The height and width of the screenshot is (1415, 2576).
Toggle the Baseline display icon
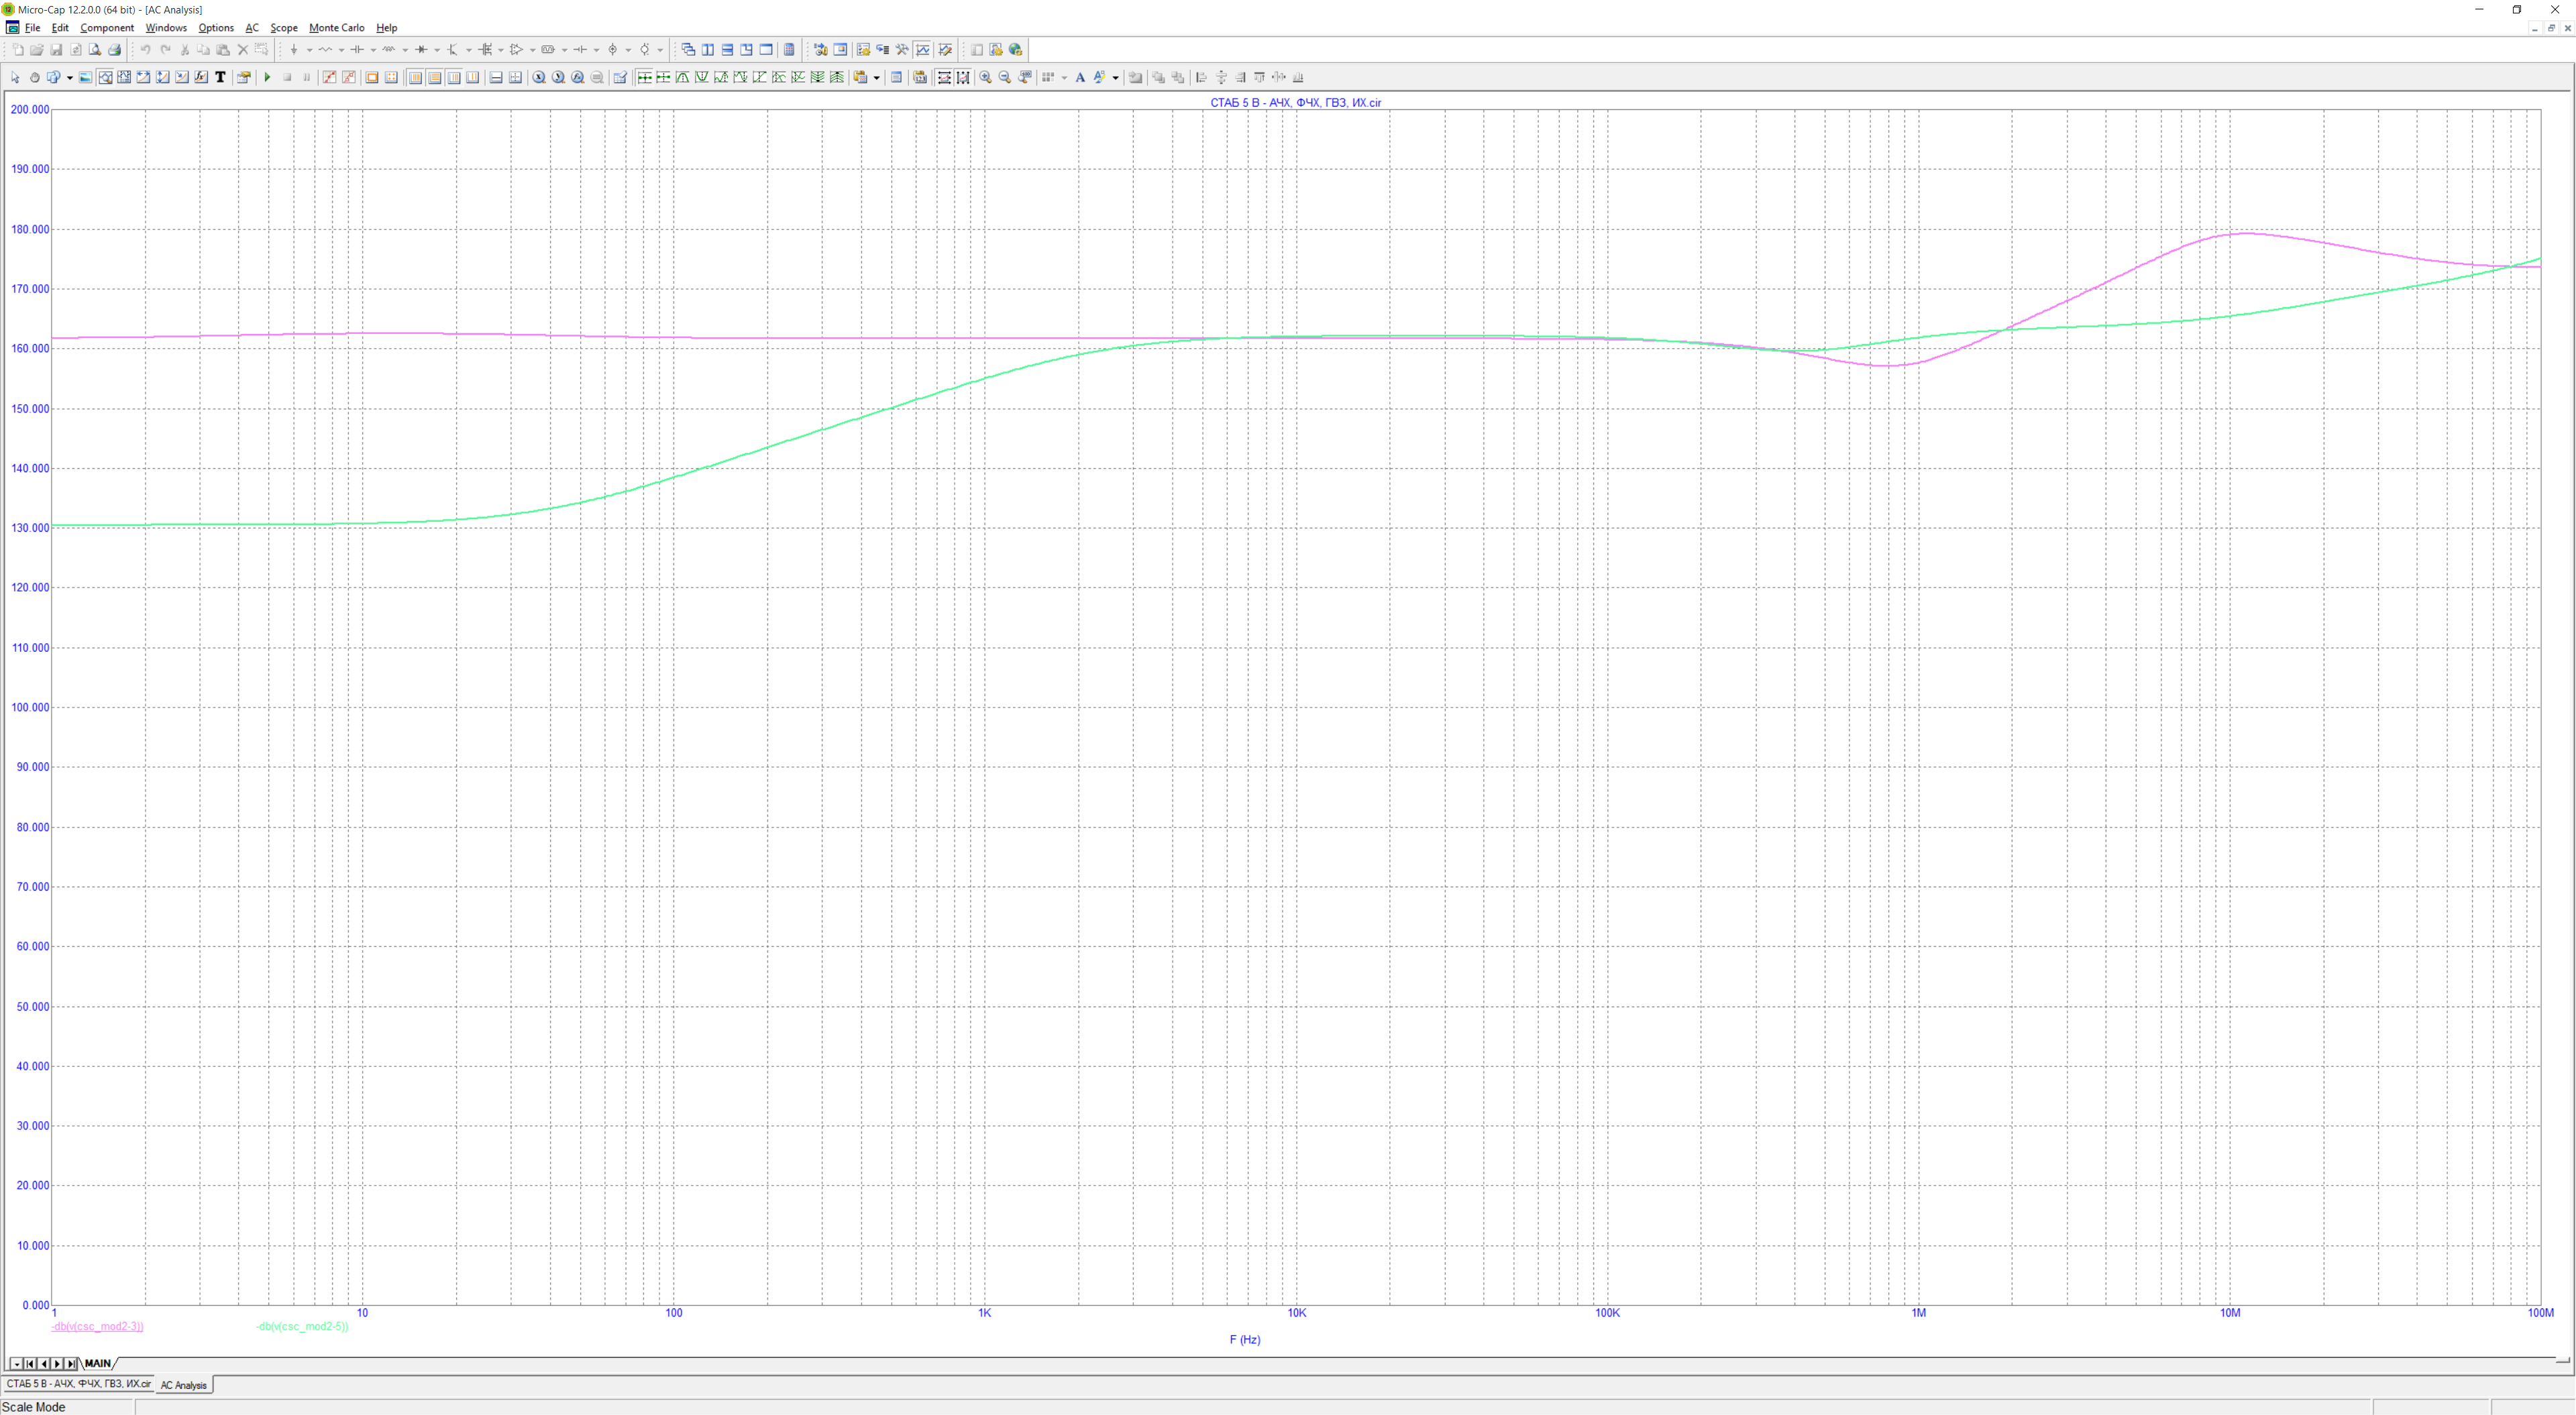tap(496, 77)
